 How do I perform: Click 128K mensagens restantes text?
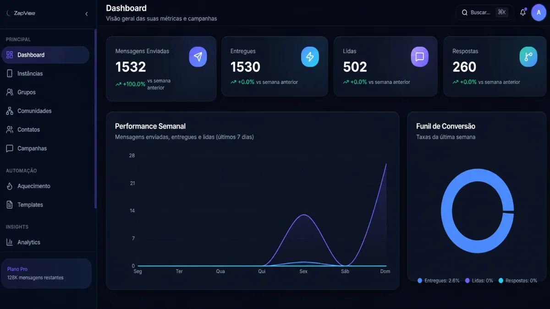click(x=35, y=278)
